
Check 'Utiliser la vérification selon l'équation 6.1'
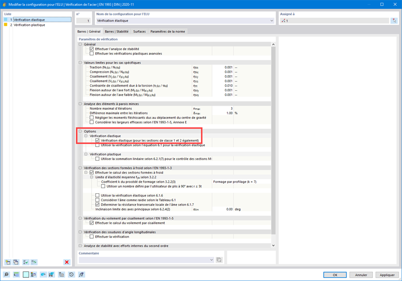[97, 145]
